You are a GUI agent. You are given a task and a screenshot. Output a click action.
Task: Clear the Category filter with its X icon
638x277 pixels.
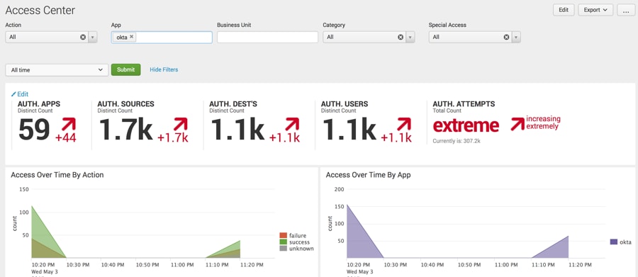401,37
